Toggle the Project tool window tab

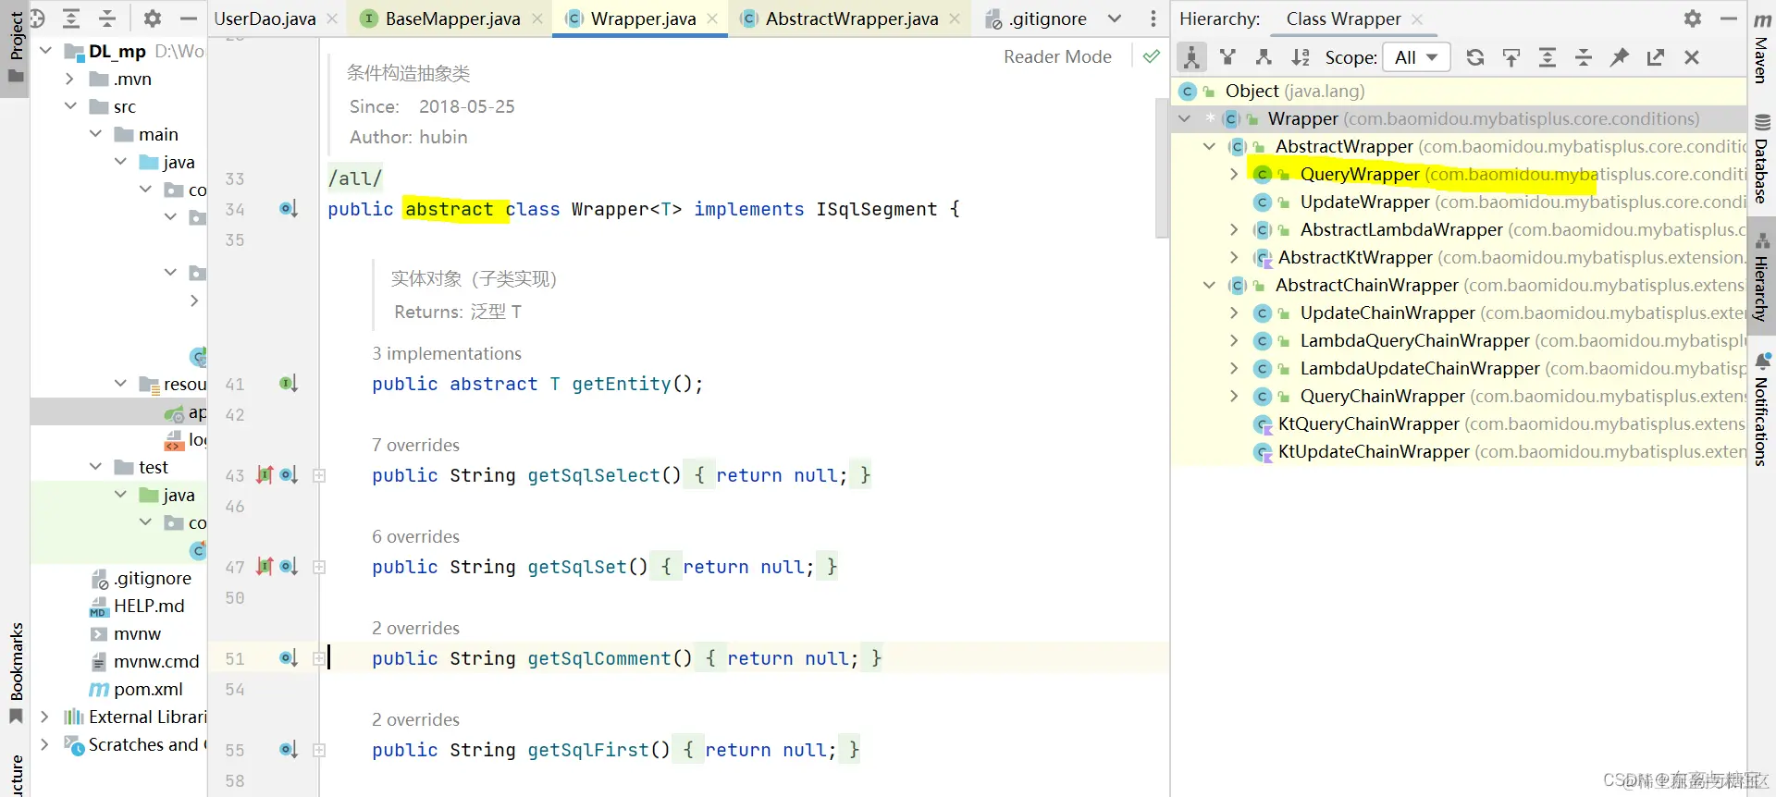(16, 46)
